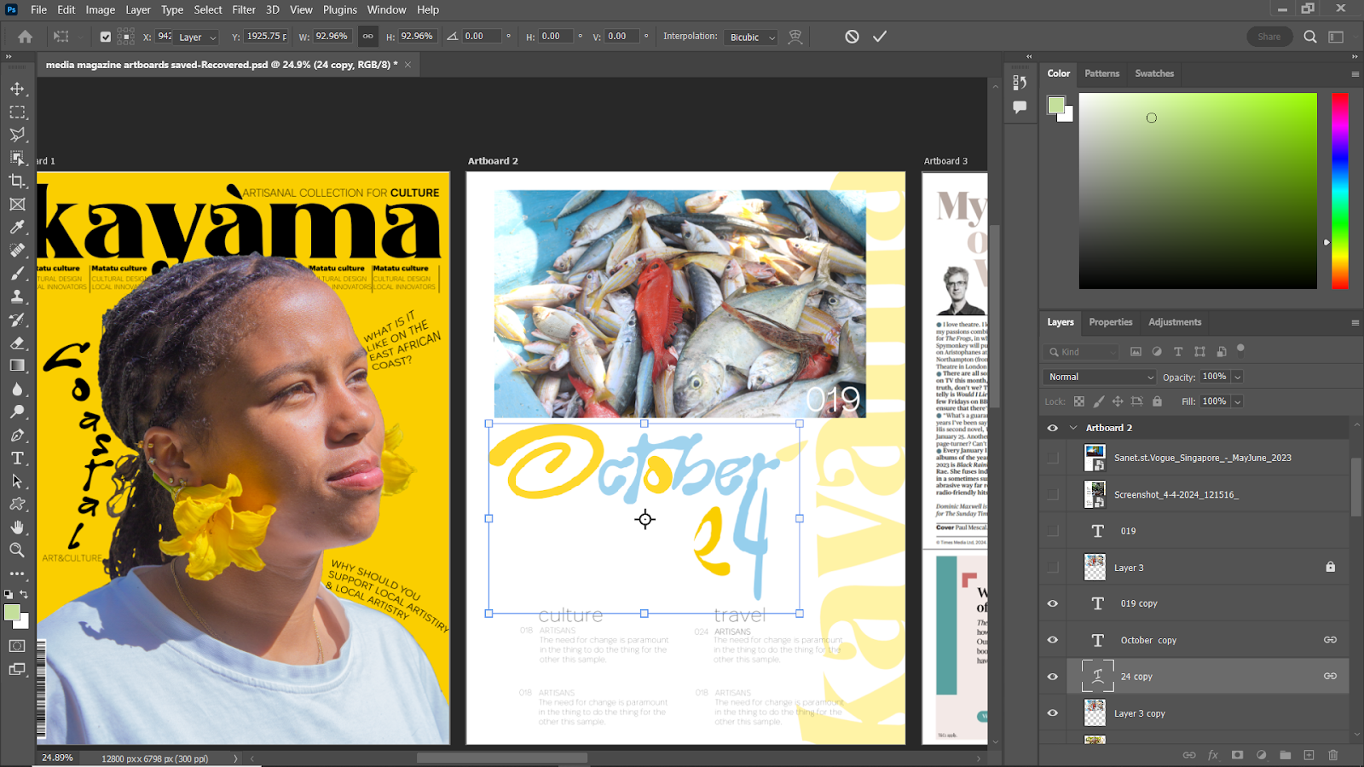
Task: Select the Path Selection tool
Action: (17, 481)
